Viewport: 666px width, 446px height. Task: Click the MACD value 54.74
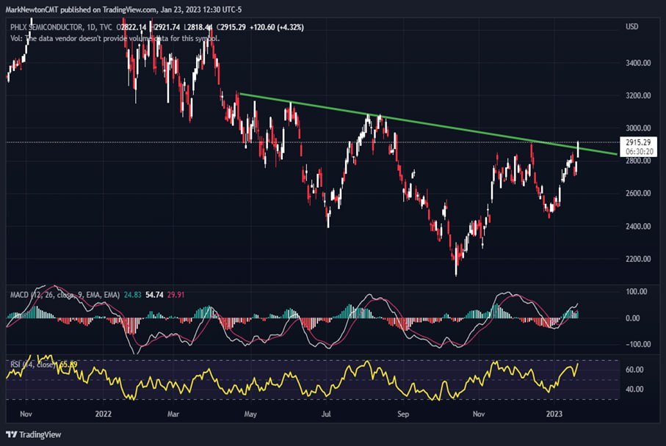tap(154, 294)
